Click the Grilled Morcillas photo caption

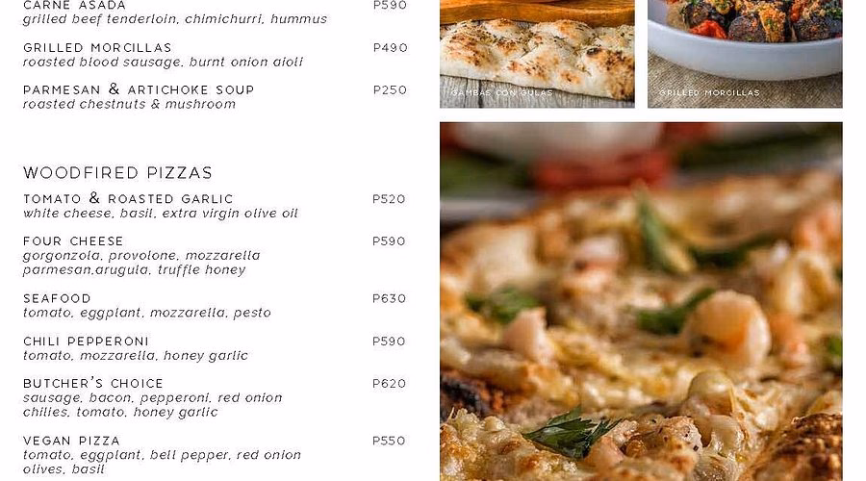pyautogui.click(x=710, y=92)
